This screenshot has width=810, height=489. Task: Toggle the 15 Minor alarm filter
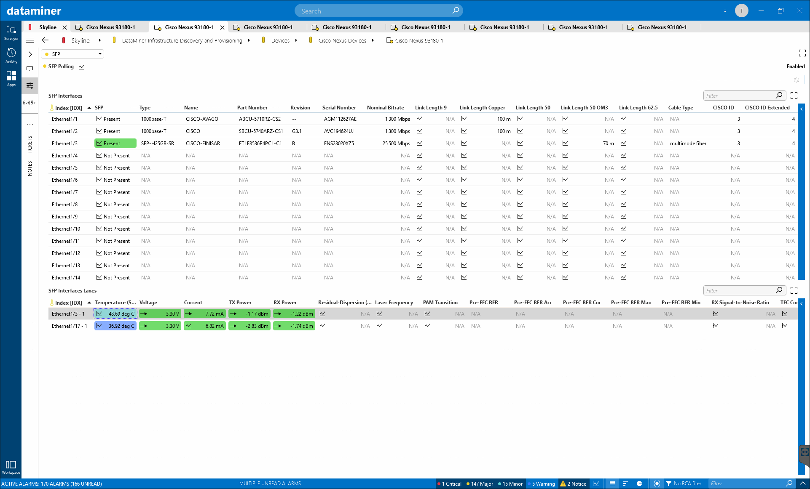point(510,484)
